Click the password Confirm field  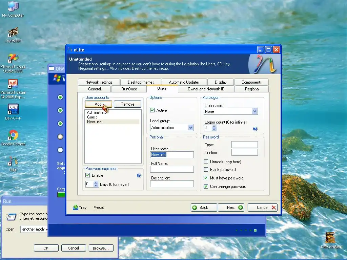(x=245, y=152)
